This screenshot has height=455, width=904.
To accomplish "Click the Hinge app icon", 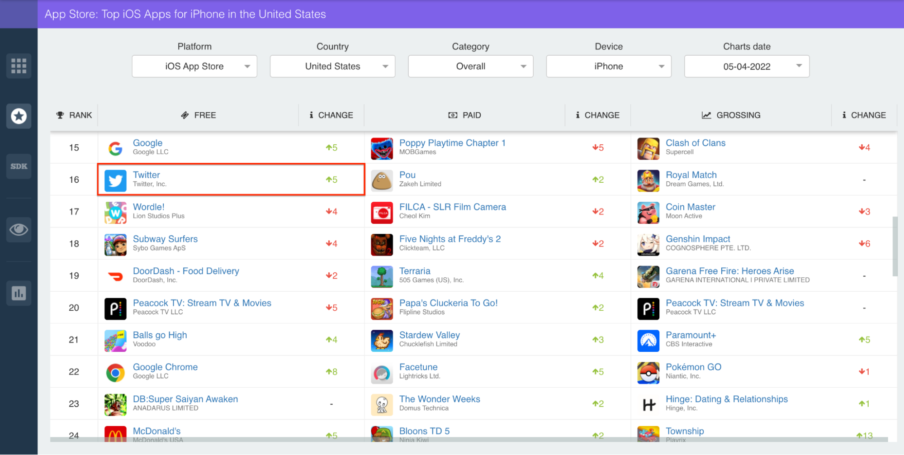I will [x=648, y=404].
